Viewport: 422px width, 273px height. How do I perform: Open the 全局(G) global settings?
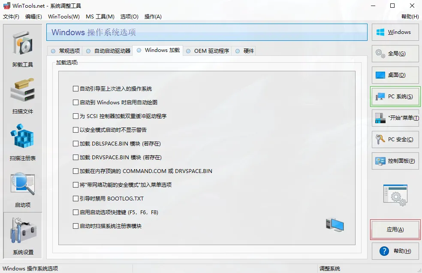(395, 54)
